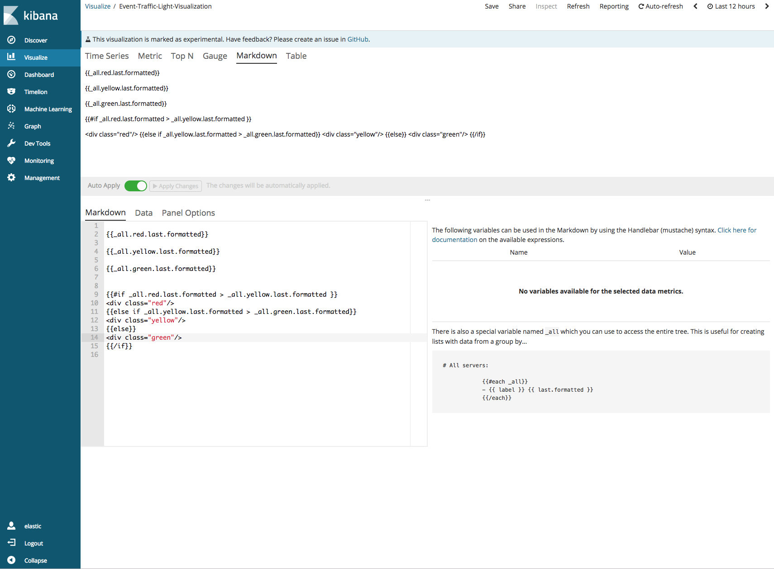Collapse the sidebar navigation
774x569 pixels.
pos(35,560)
